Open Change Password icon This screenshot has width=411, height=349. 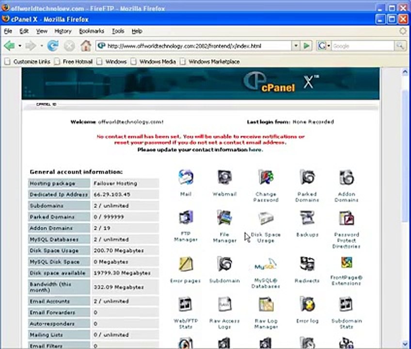coord(266,177)
